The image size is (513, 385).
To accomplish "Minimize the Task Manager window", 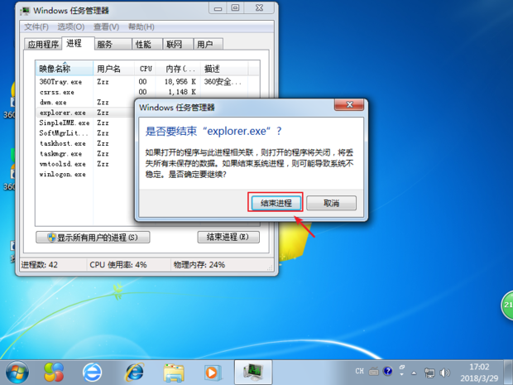I will tap(218, 8).
